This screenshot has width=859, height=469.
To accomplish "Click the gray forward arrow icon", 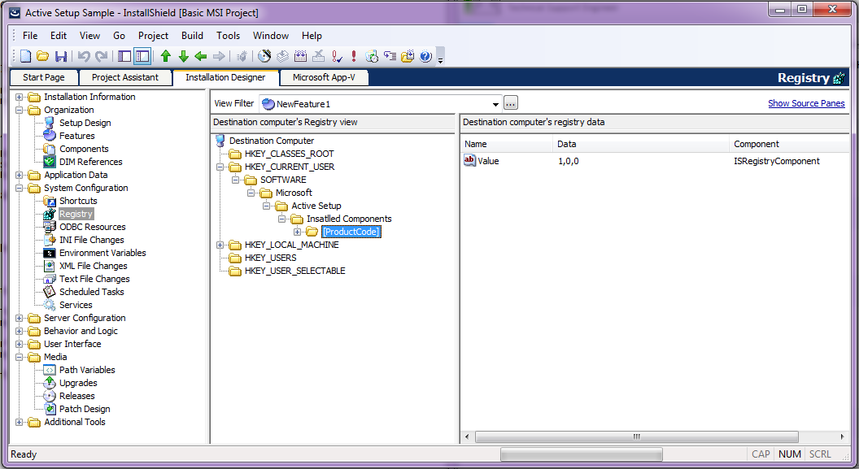I will tap(219, 56).
